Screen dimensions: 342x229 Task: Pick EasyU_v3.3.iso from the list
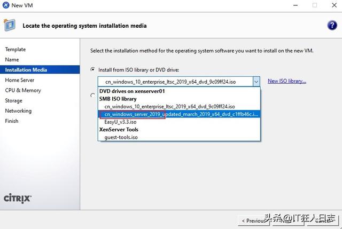click(x=179, y=122)
